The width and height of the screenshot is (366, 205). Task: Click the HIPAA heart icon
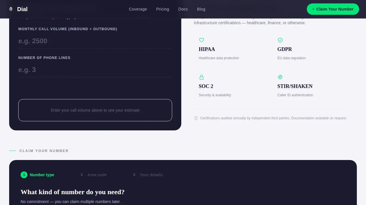click(x=202, y=40)
